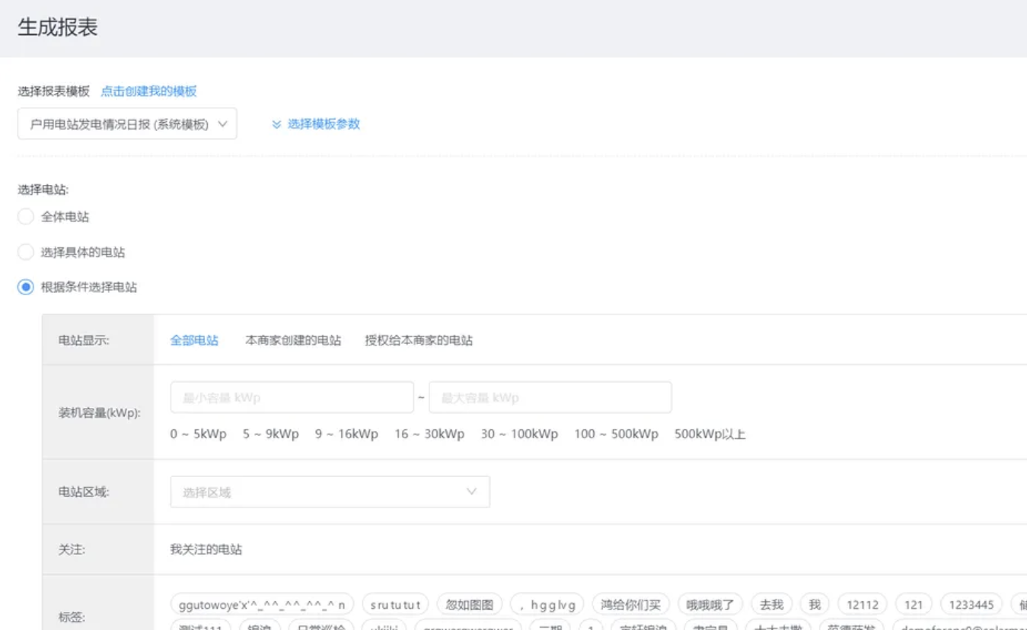Switch to 全部电站 tab
Screen dimensions: 1027x630
[194, 340]
